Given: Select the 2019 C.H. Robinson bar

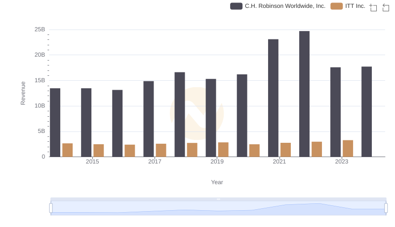Looking at the screenshot, I should click(211, 118).
